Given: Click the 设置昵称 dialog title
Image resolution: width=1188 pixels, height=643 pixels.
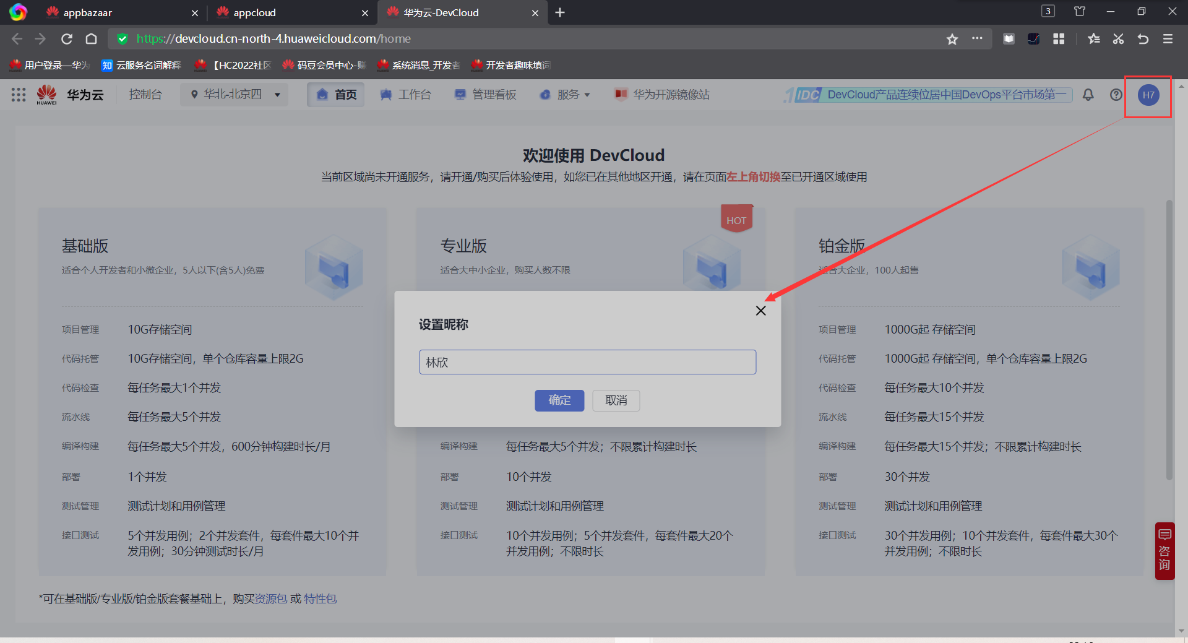Looking at the screenshot, I should pyautogui.click(x=444, y=324).
